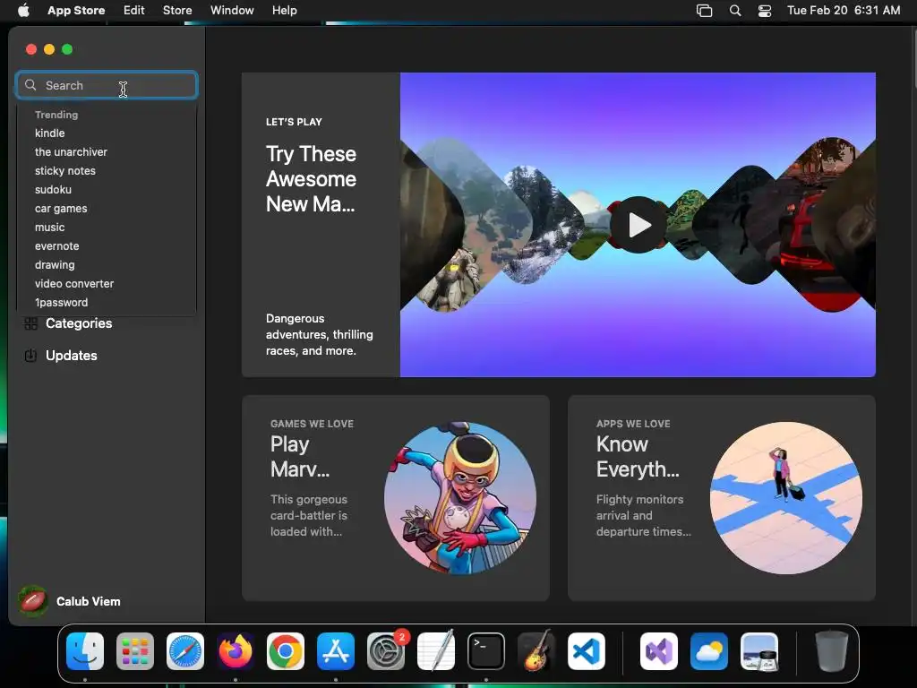
Task: Select trending search 'music'
Action: click(x=50, y=227)
